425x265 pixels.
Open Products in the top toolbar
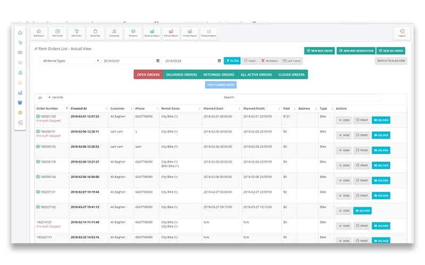point(133,33)
